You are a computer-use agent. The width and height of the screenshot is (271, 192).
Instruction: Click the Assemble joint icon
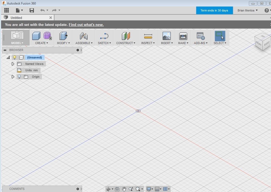pos(84,36)
